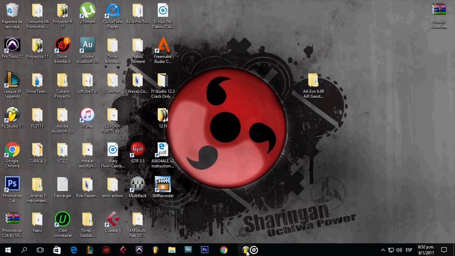The height and width of the screenshot is (256, 455).
Task: Open the Proyecto fl 11 folder
Action: pos(62,17)
